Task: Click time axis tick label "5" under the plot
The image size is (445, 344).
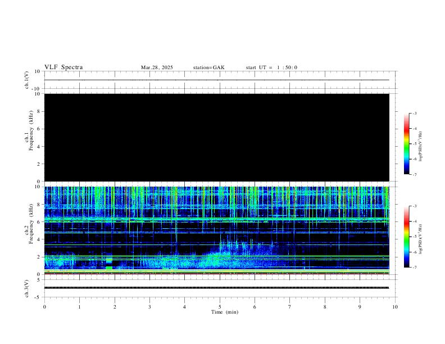Action: click(x=220, y=307)
